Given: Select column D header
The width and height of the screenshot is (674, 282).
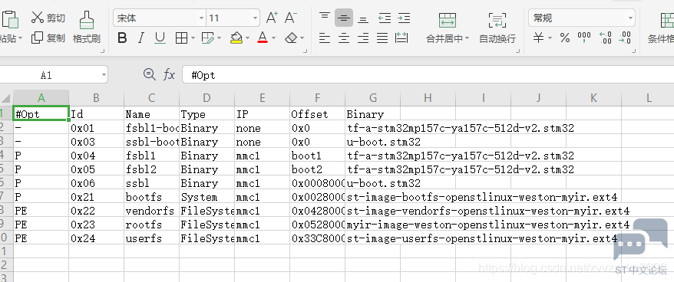Looking at the screenshot, I should pos(206,98).
